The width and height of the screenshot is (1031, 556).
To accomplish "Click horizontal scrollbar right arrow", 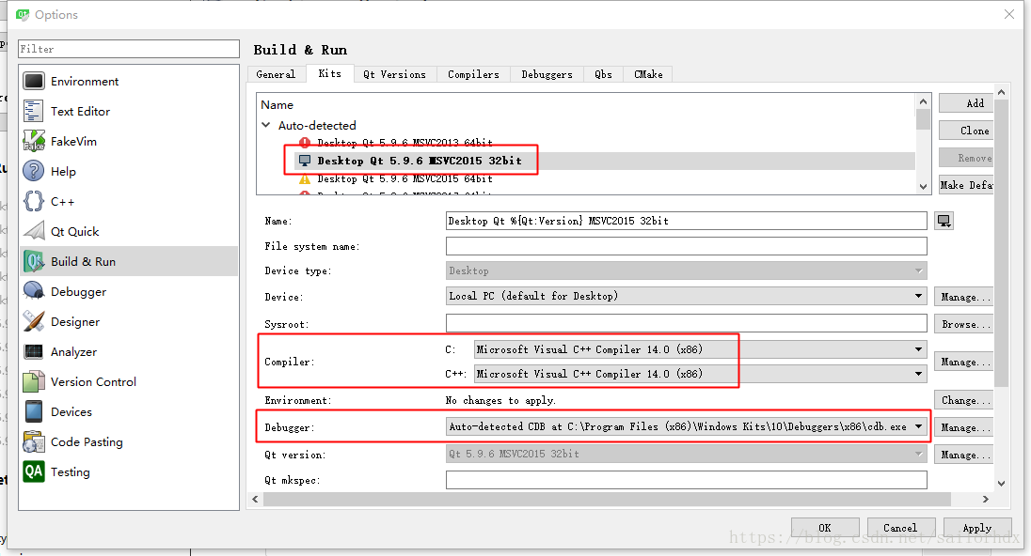I will pyautogui.click(x=985, y=500).
